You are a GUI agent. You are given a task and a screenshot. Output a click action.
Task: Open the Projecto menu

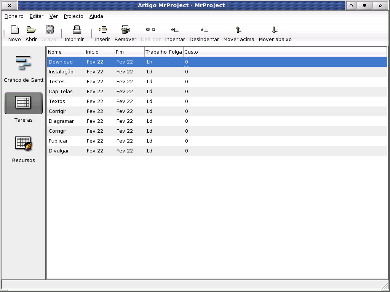point(74,16)
